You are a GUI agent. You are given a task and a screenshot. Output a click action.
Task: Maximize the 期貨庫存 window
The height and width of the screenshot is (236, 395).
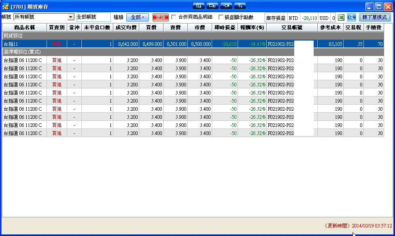click(379, 6)
